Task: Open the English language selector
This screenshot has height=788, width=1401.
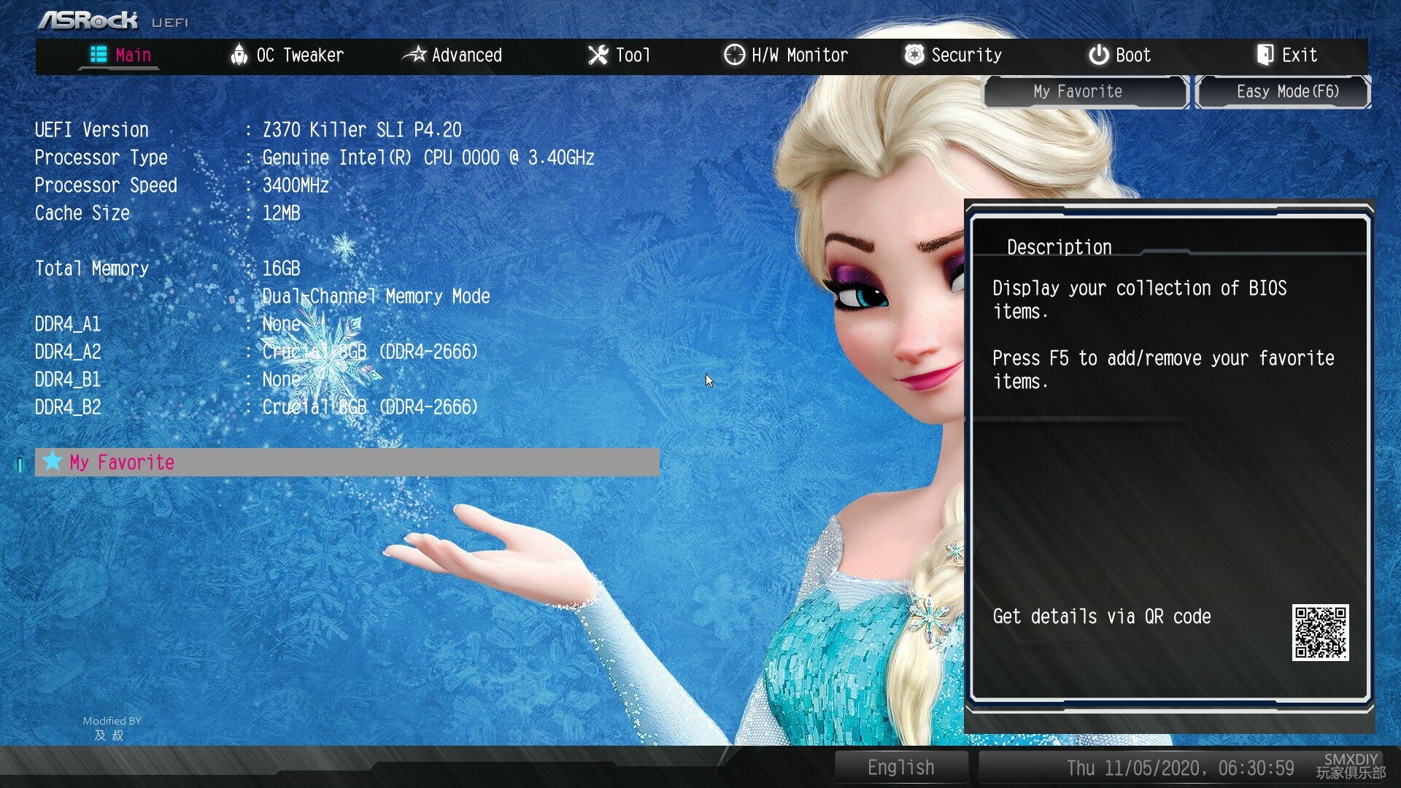Action: tap(901, 768)
